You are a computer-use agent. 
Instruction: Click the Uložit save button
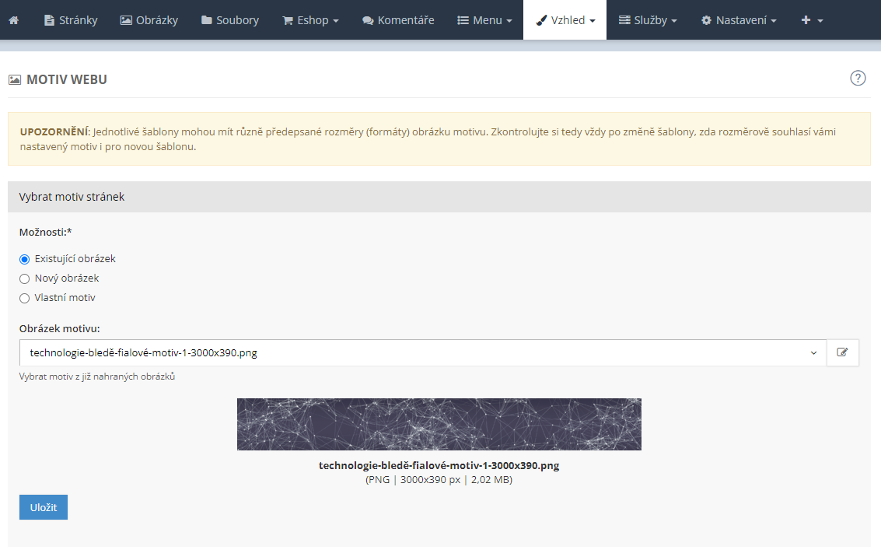click(x=44, y=507)
